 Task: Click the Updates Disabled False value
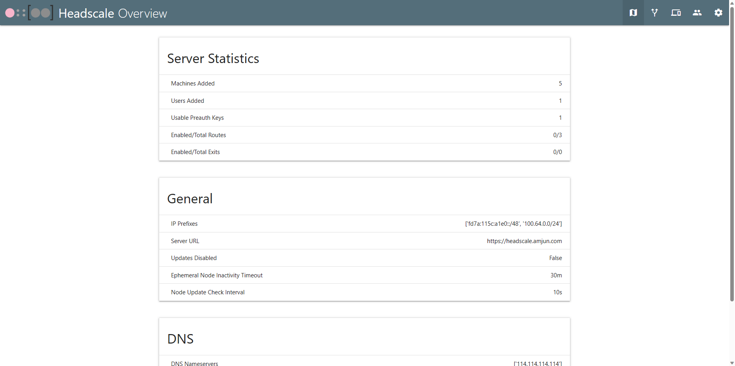click(x=555, y=258)
